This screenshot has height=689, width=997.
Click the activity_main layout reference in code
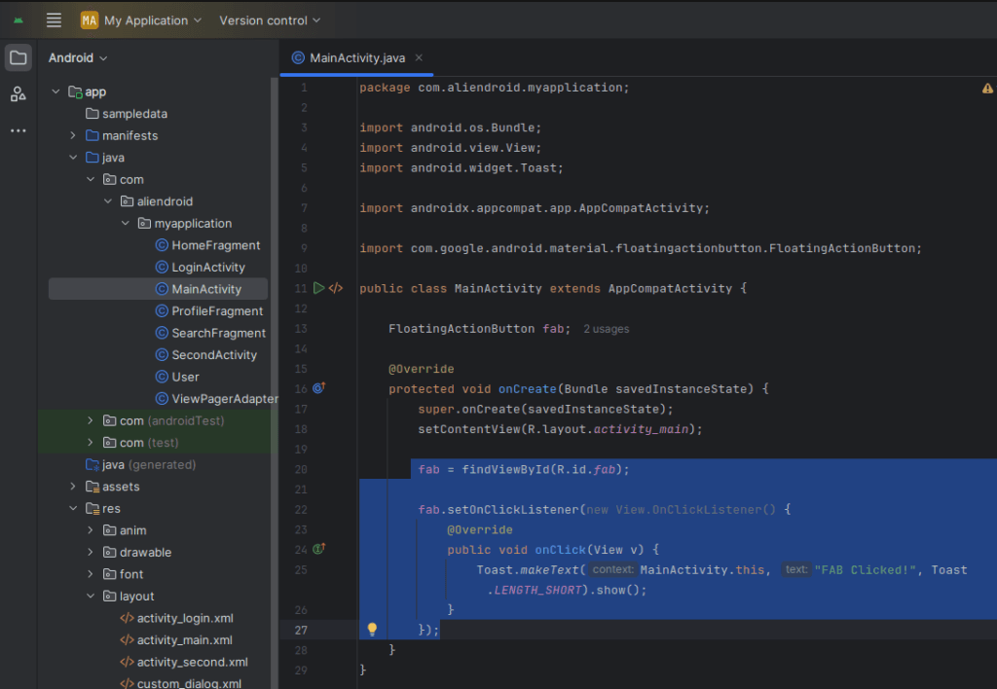pos(641,429)
